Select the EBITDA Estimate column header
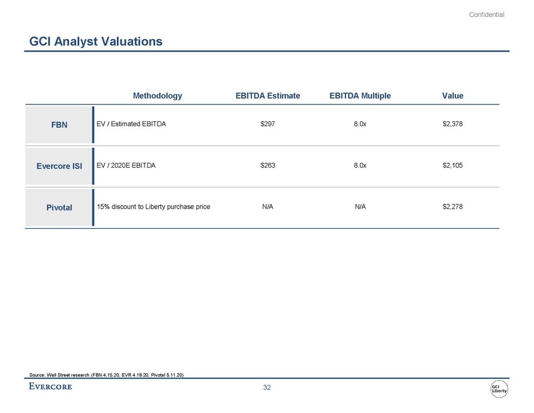534x413 pixels. [268, 96]
